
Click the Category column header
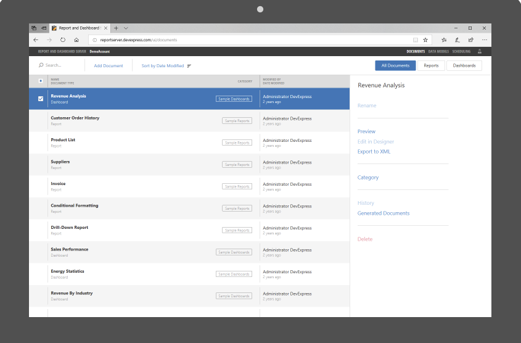click(245, 81)
